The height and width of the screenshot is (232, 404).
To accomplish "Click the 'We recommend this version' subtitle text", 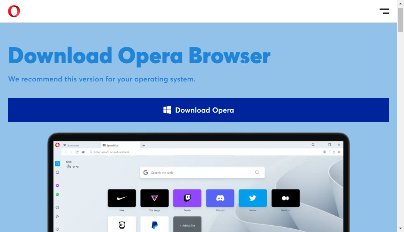I will (x=102, y=79).
